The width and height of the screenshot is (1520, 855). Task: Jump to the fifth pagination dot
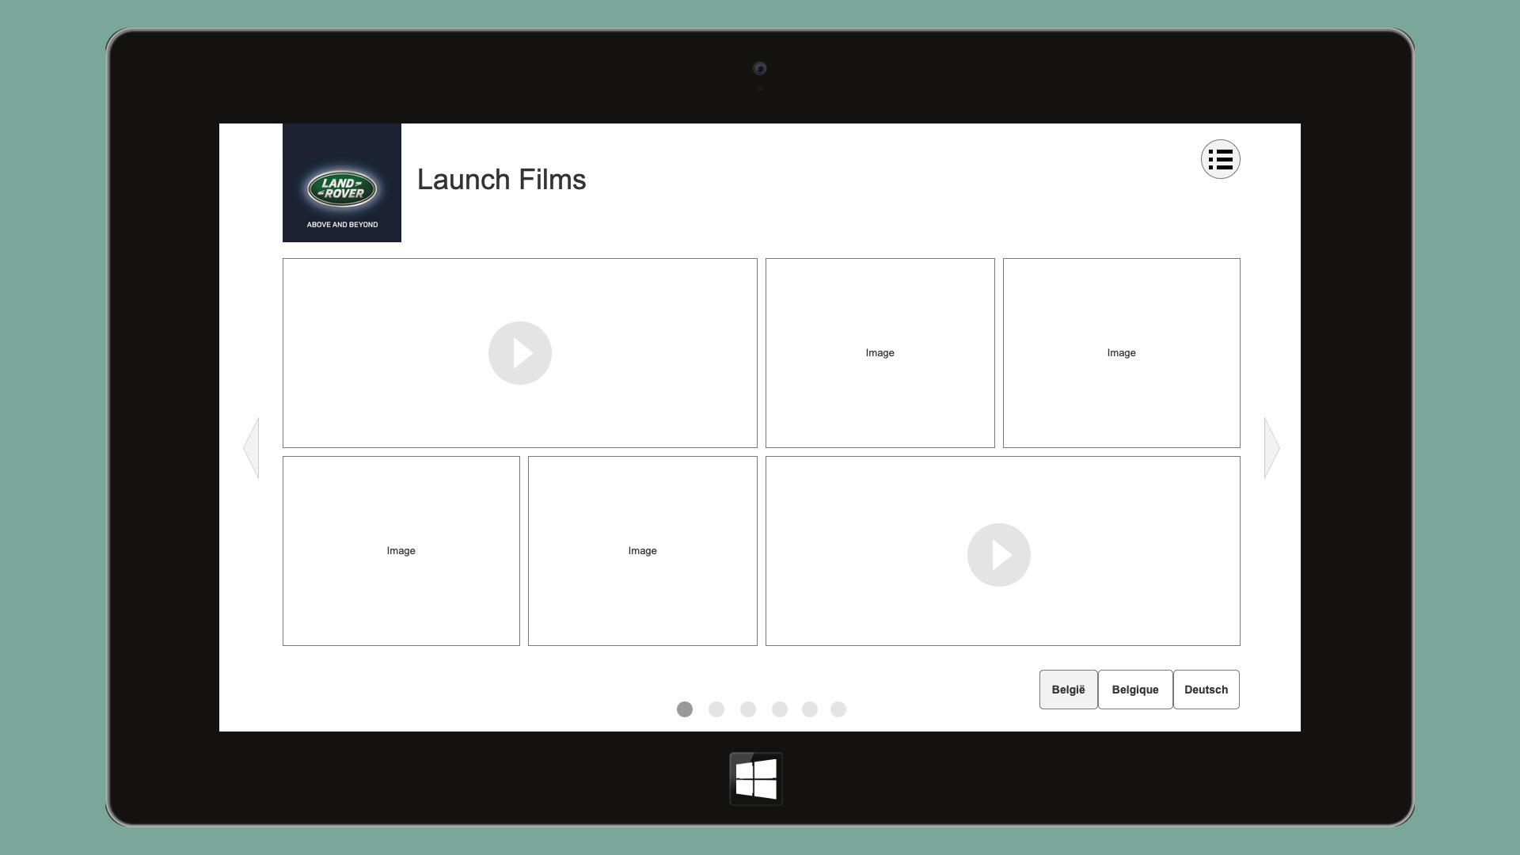(x=810, y=709)
